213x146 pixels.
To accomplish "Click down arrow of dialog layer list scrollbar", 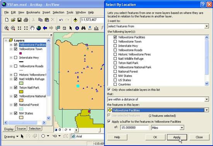I will (x=207, y=83).
